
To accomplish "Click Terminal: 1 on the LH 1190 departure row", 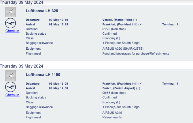I will [x=170, y=84].
